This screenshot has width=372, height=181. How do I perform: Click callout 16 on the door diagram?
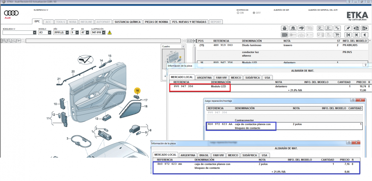pyautogui.click(x=137, y=90)
